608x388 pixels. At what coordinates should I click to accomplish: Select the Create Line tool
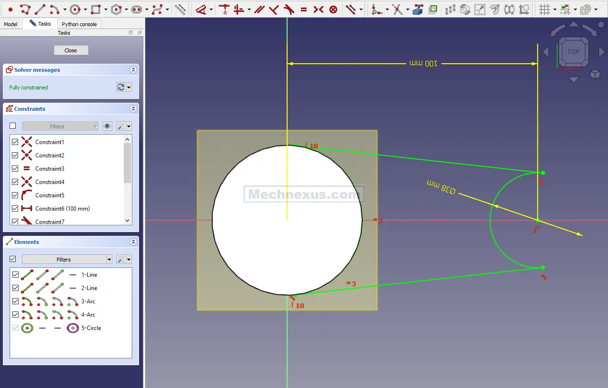coord(40,9)
